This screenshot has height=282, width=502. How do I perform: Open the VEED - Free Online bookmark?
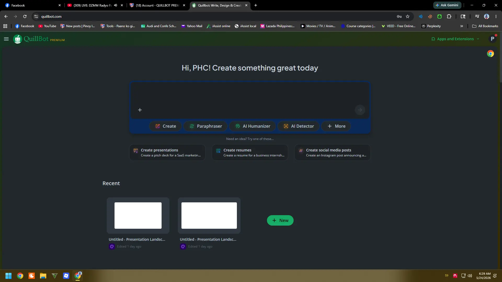[x=398, y=26]
